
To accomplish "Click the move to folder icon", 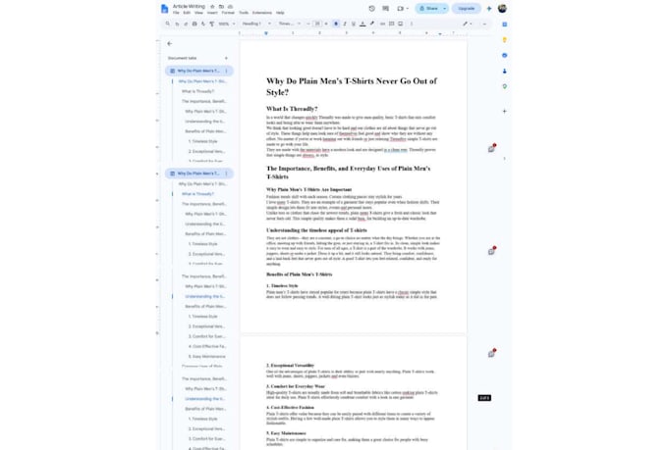I will tap(221, 7).
